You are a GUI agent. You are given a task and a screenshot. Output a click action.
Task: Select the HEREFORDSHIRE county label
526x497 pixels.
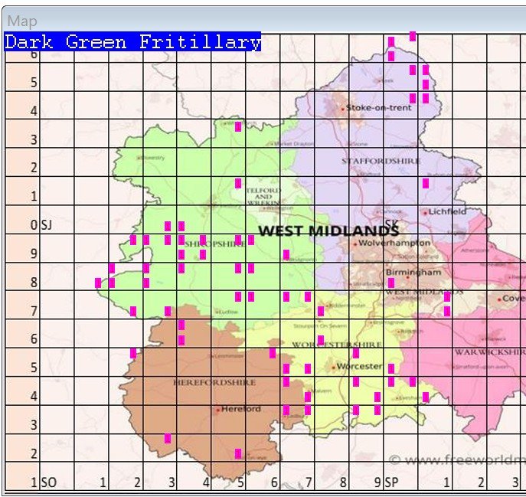[x=207, y=381]
